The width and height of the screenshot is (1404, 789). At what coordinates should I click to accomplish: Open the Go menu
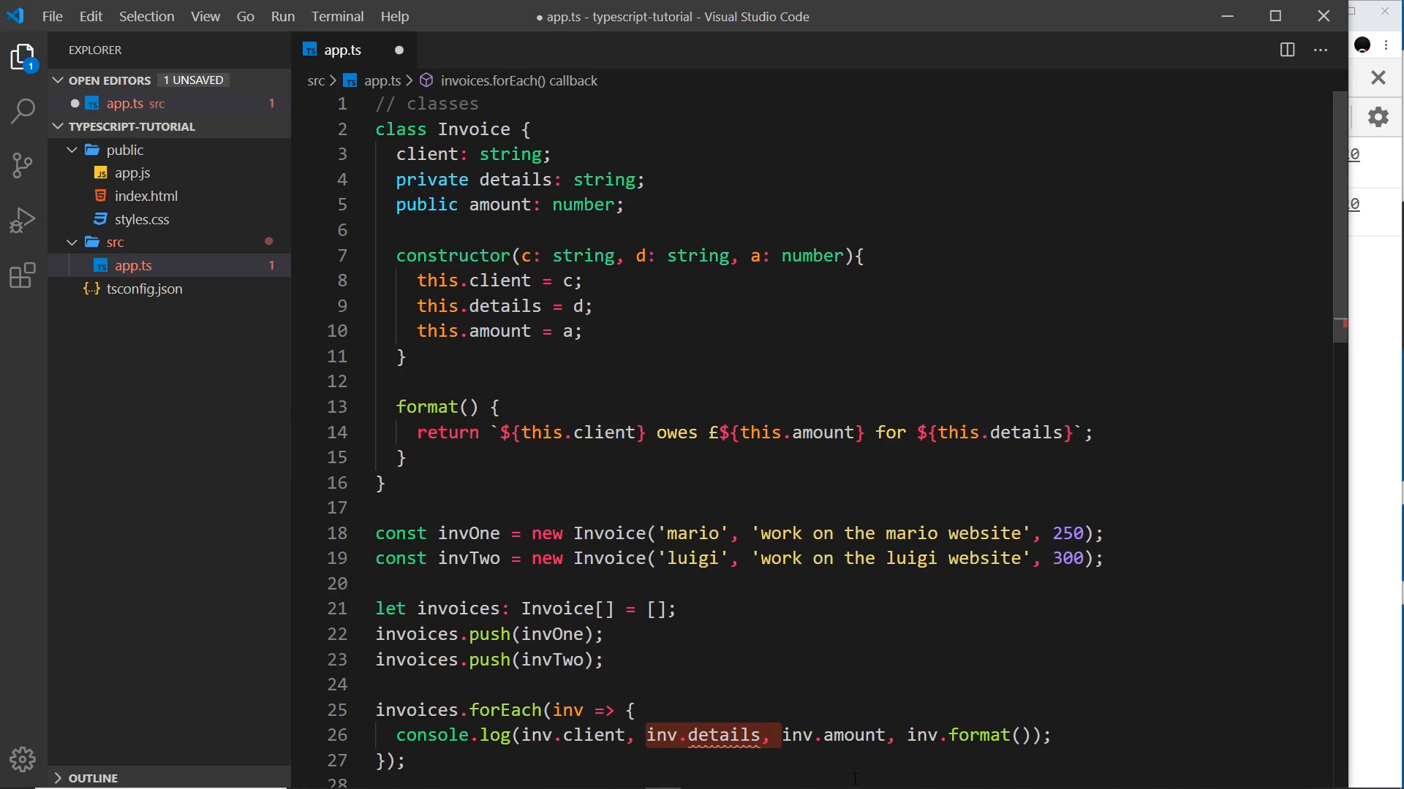coord(246,16)
